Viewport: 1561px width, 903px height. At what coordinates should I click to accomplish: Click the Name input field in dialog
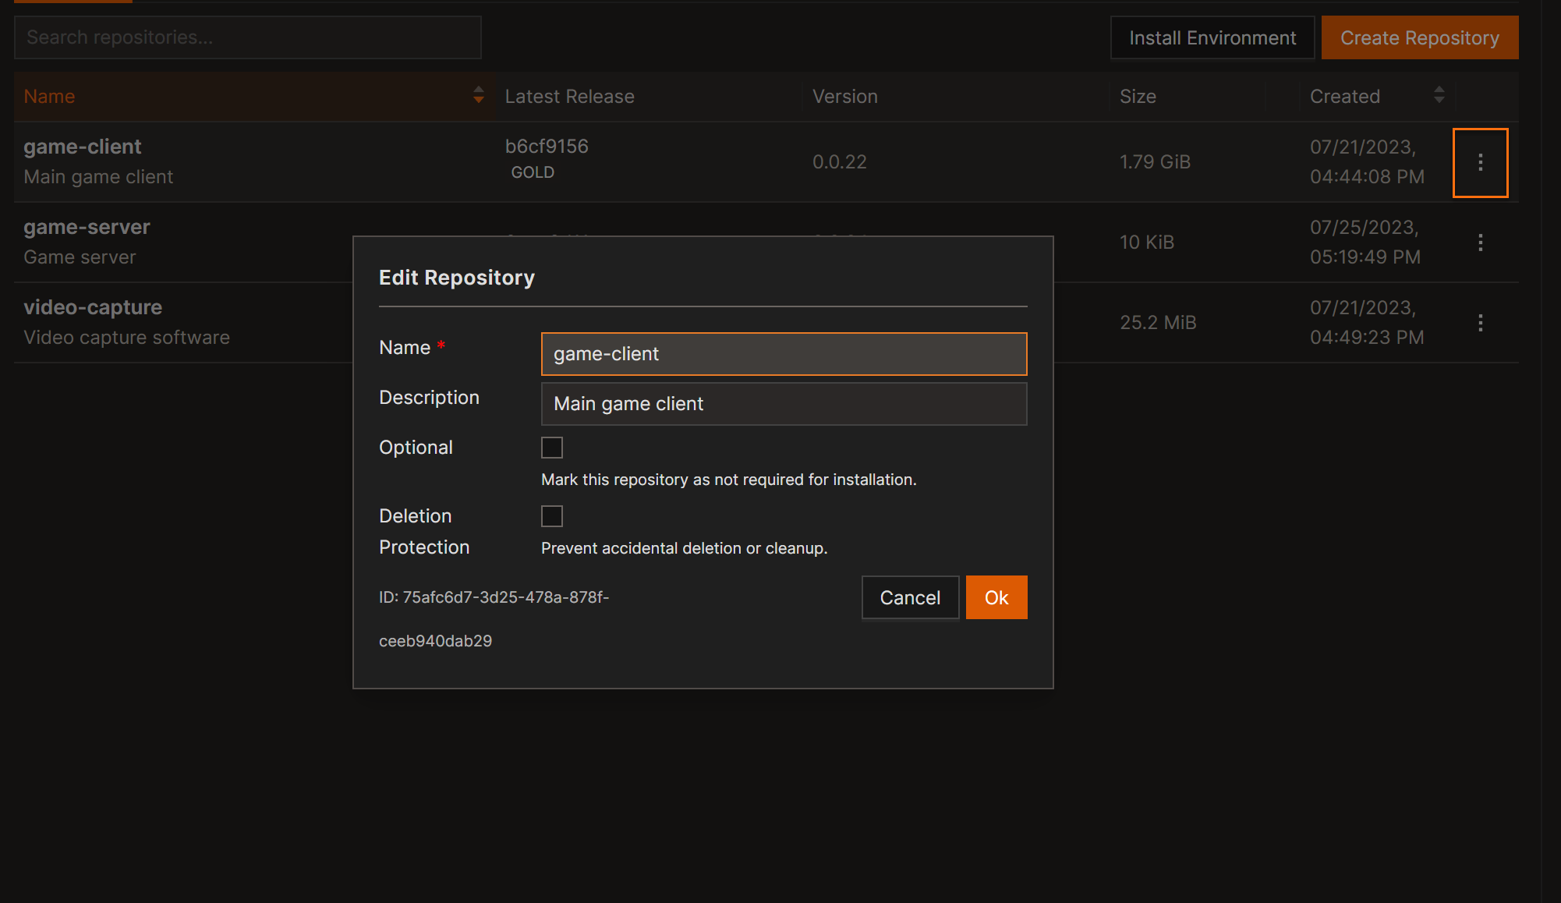(x=784, y=354)
